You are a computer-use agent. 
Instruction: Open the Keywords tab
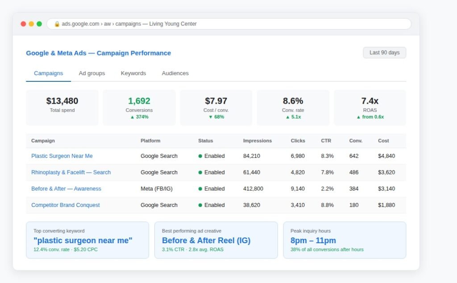(133, 73)
